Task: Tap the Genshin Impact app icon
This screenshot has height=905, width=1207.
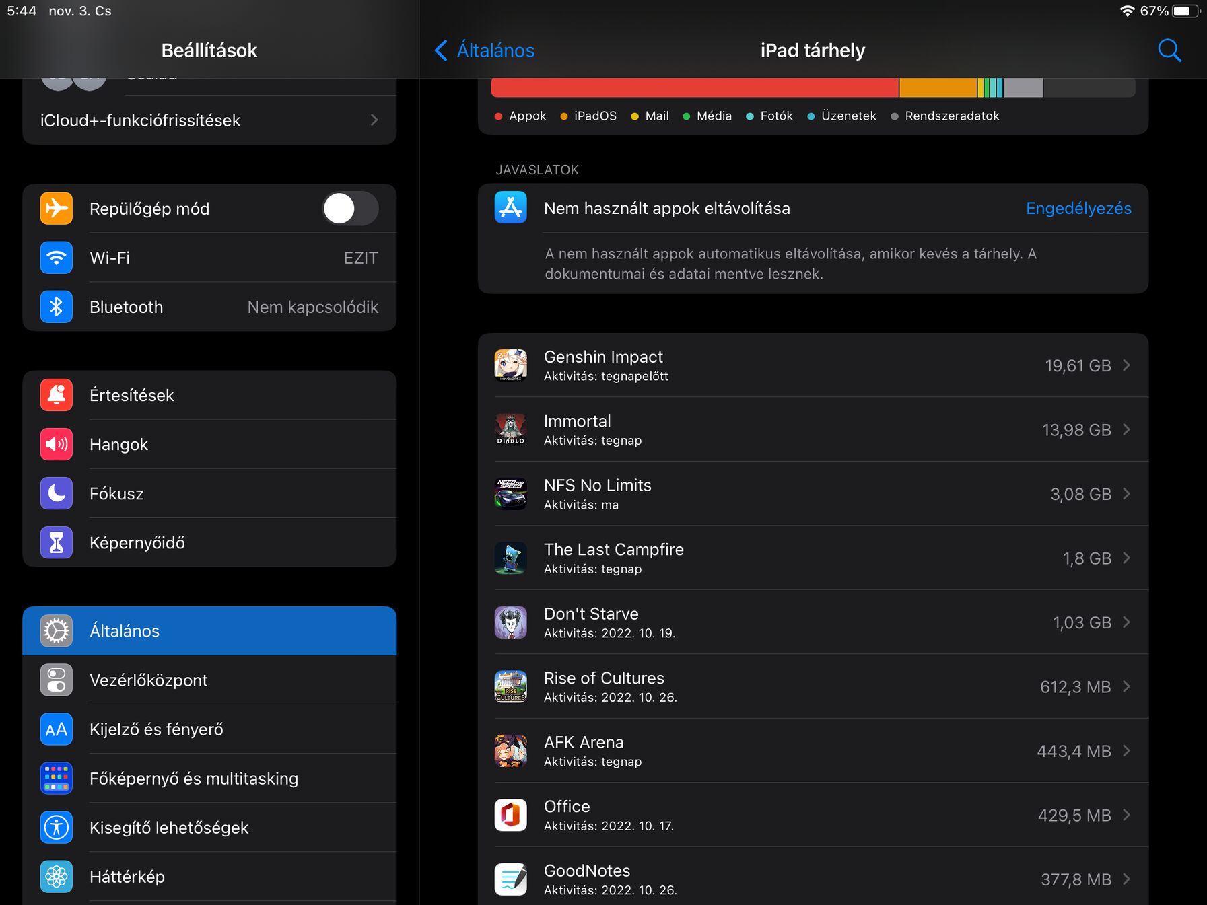Action: (511, 365)
